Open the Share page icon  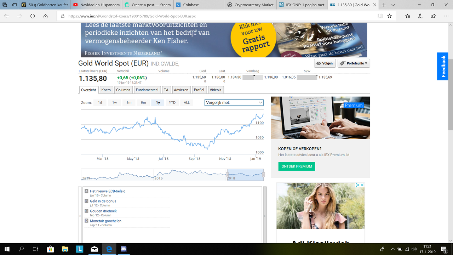(x=433, y=16)
